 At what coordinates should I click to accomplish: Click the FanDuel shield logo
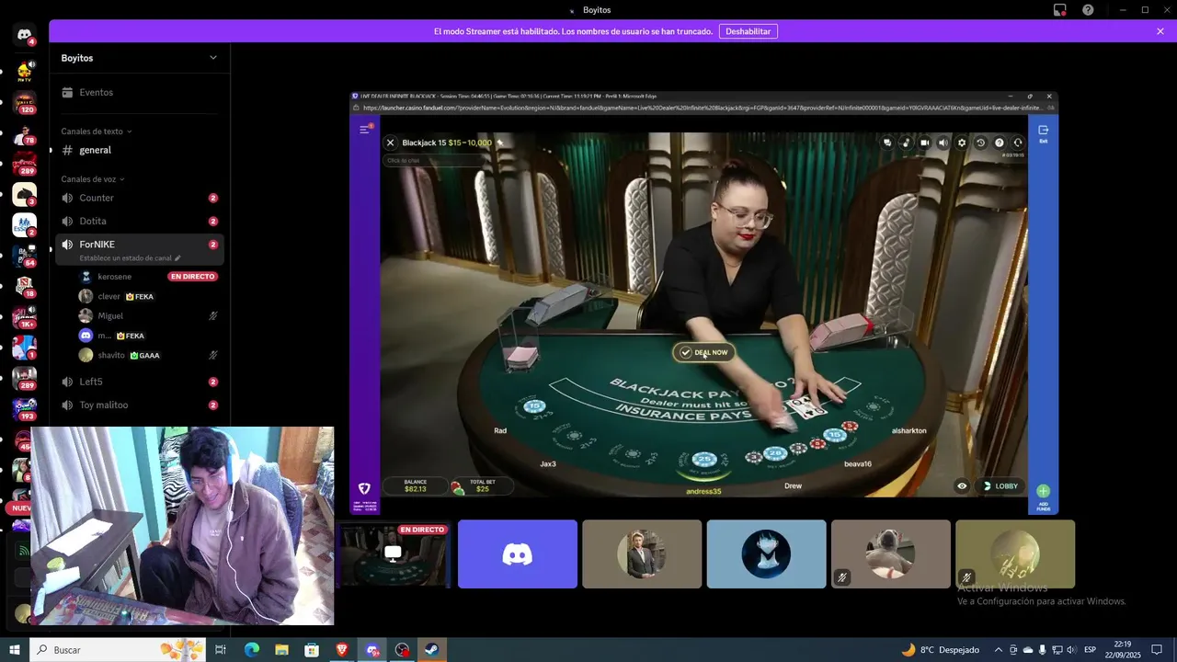pyautogui.click(x=364, y=488)
